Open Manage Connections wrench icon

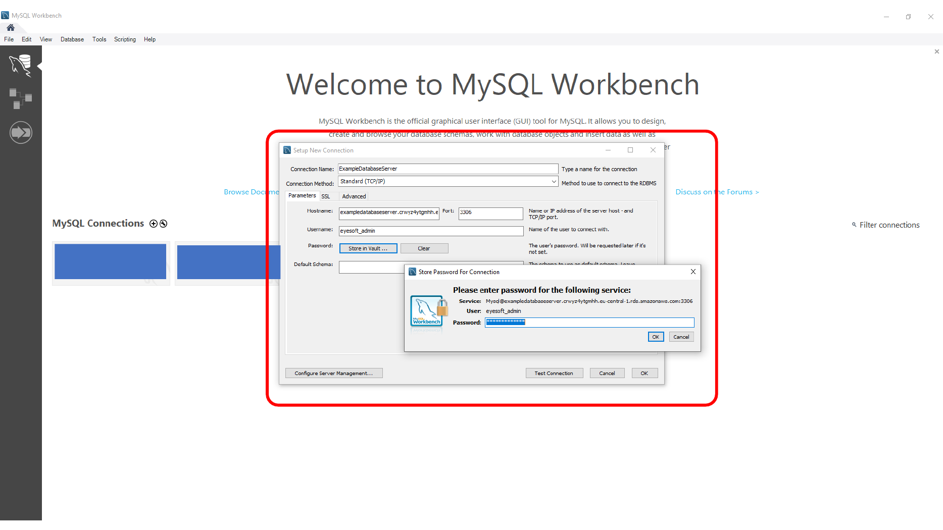click(164, 224)
